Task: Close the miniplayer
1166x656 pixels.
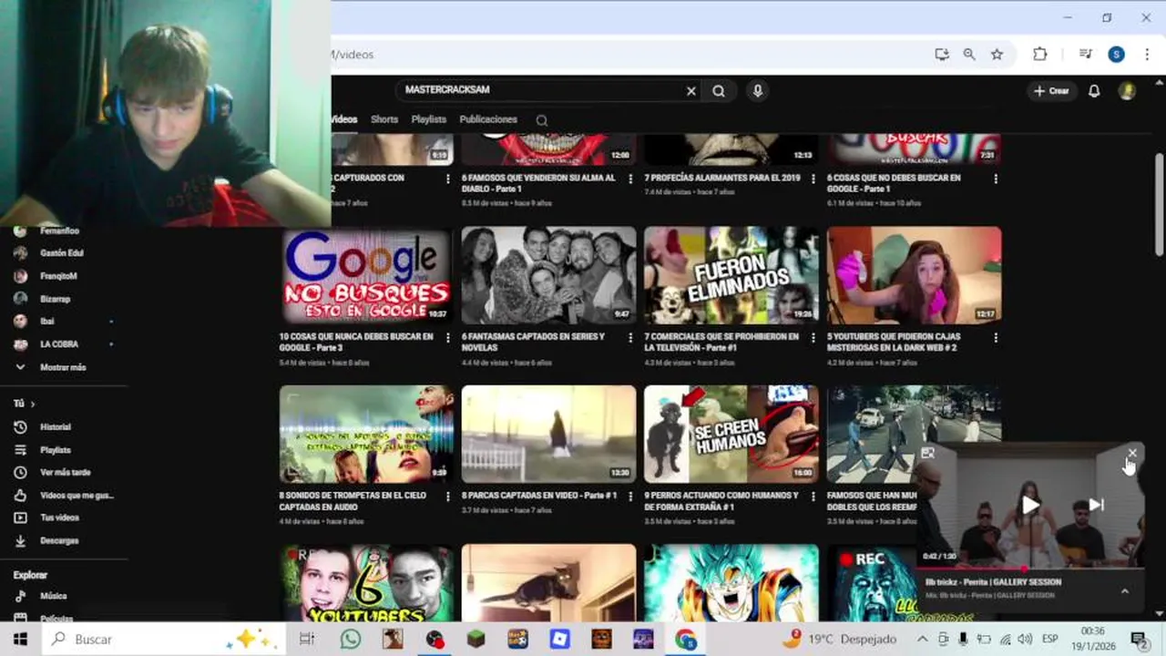Action: click(1132, 453)
